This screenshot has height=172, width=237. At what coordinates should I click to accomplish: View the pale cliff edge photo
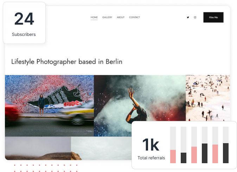click(x=101, y=148)
